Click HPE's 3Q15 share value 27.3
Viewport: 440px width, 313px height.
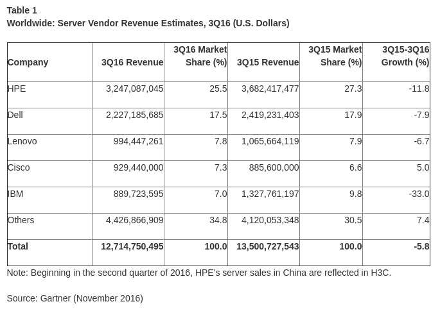[353, 89]
